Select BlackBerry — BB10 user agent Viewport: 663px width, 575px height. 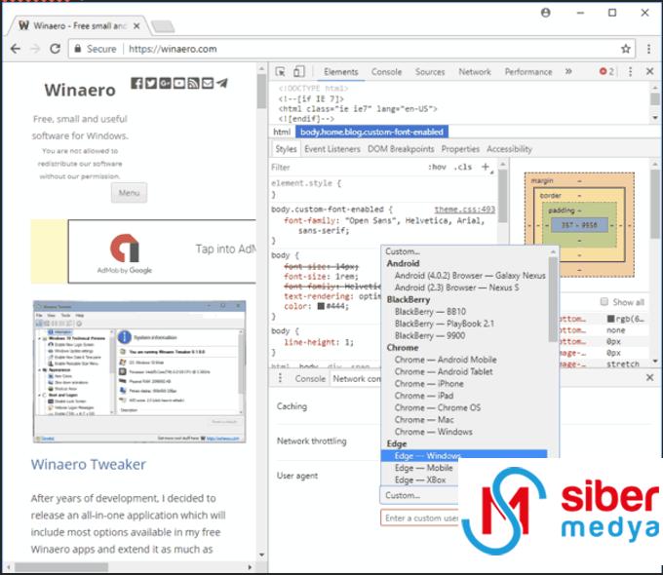(430, 312)
